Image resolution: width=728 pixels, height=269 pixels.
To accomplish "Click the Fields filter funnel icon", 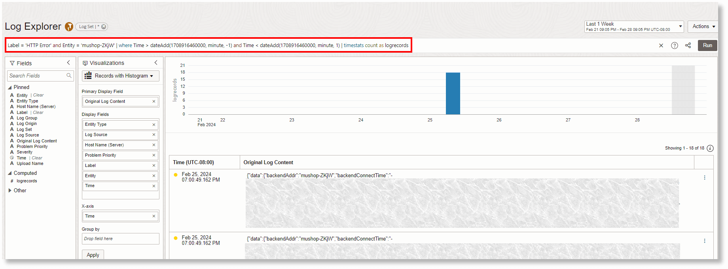I will [12, 63].
